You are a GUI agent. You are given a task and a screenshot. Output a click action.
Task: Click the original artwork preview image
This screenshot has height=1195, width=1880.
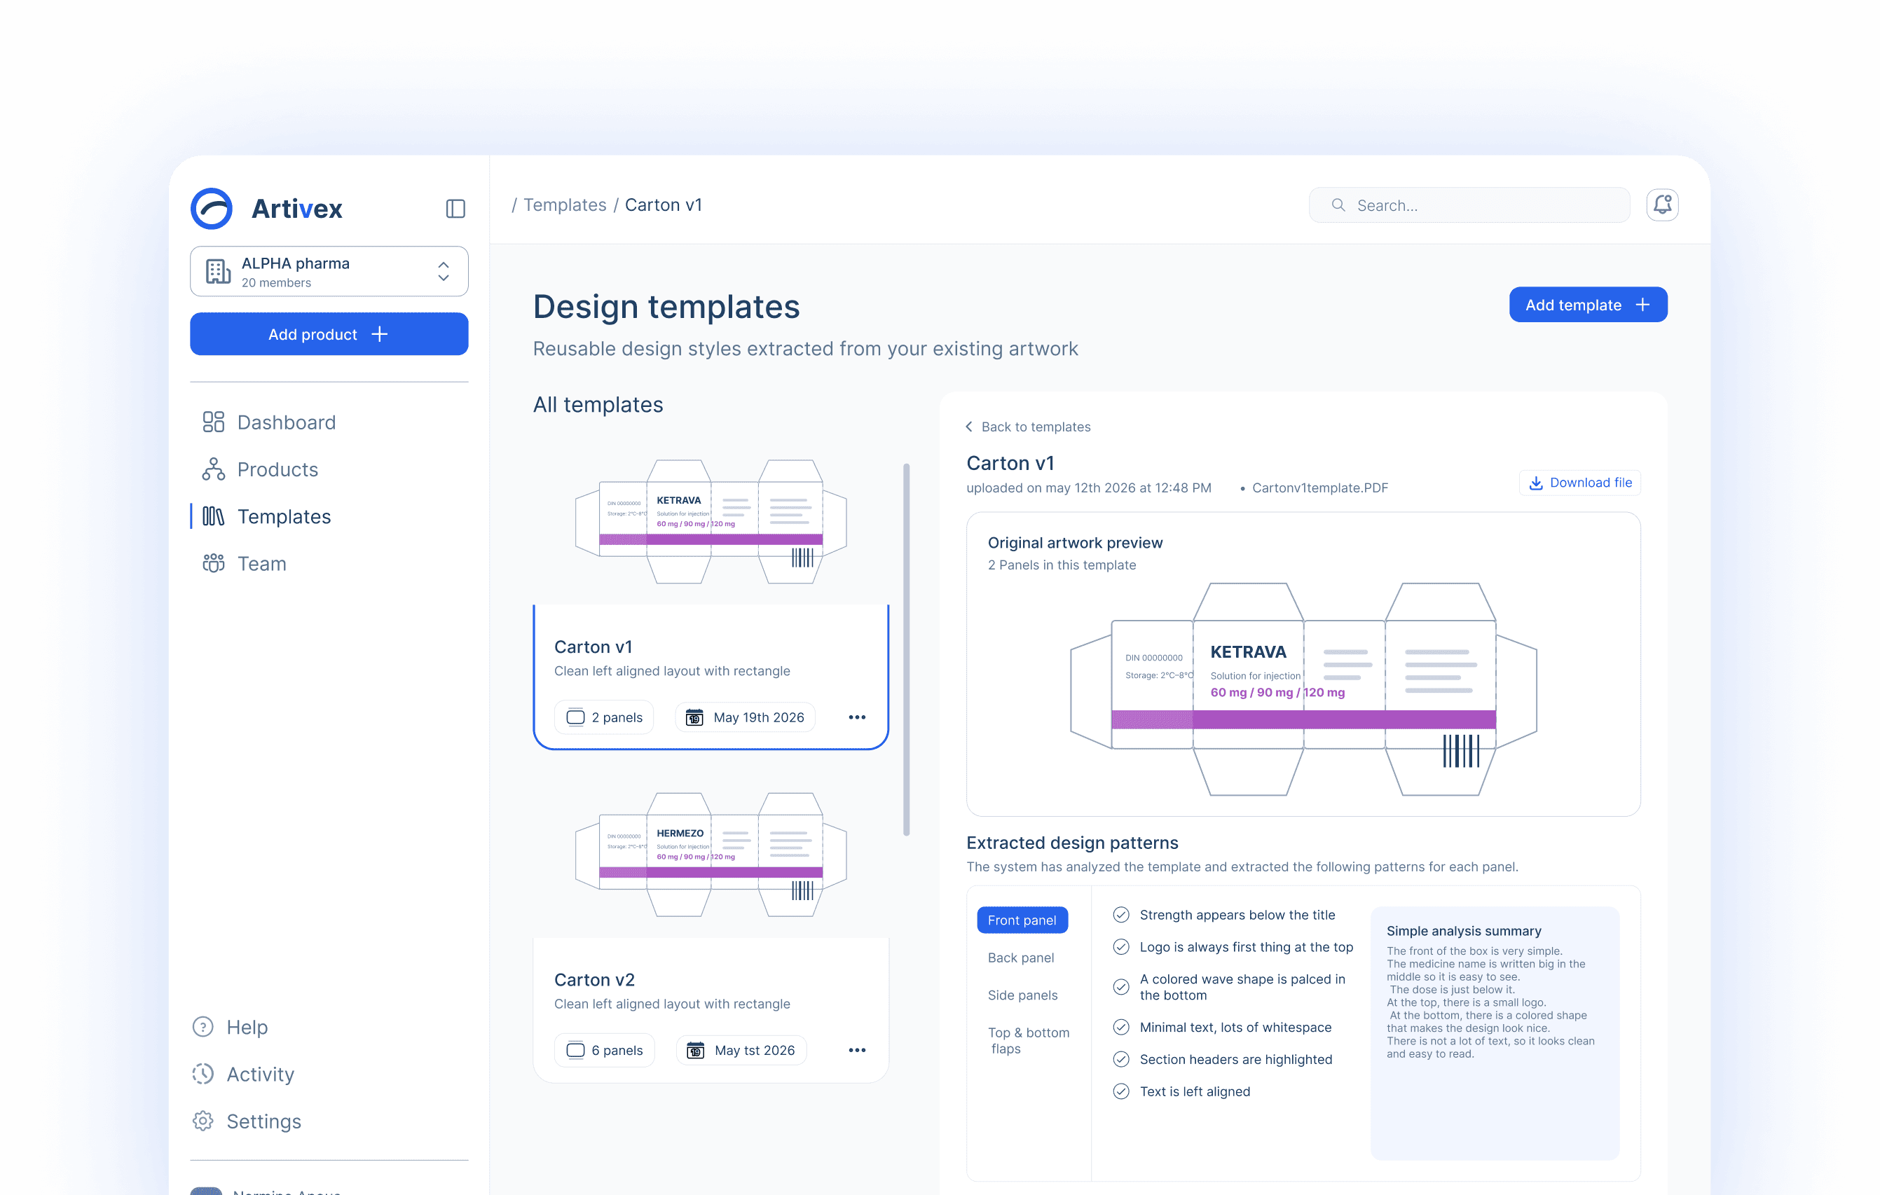point(1303,689)
